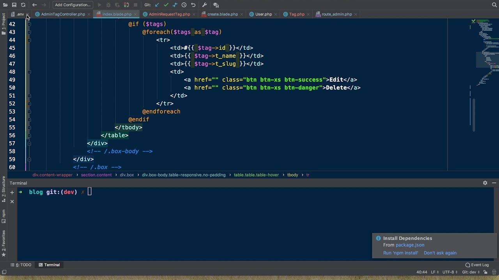Search everywhere with the magnifier icon
Screen dimensions: 499x280
pos(494,5)
